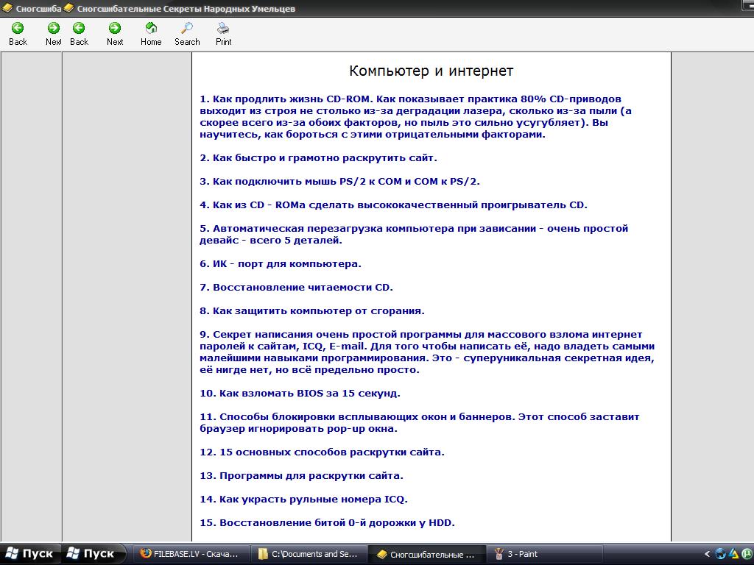The image size is (754, 565).
Task: Open item 1 about prolonging CD-ROM life
Action: pyautogui.click(x=416, y=117)
